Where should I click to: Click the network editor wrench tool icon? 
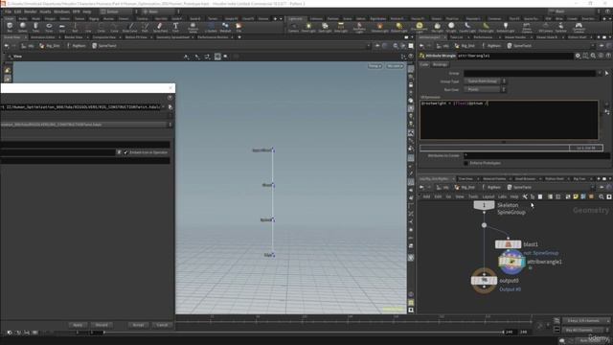(525, 196)
